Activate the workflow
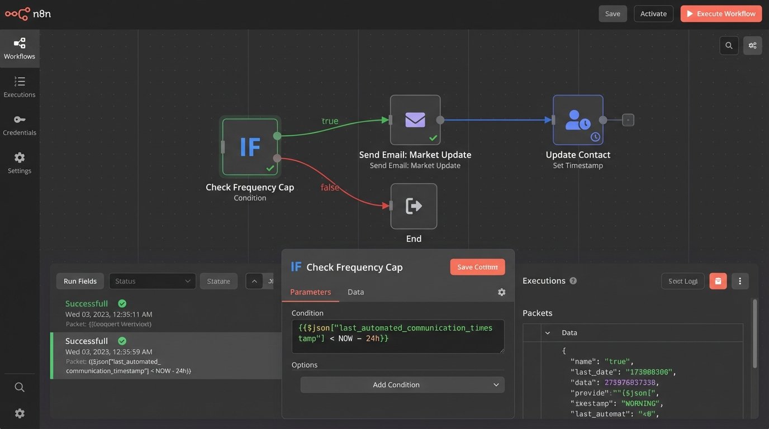The width and height of the screenshot is (769, 429). [x=653, y=14]
